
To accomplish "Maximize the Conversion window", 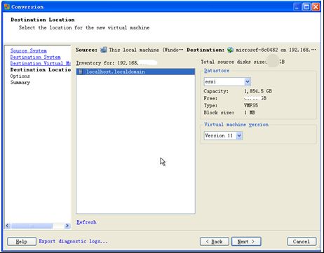I will 306,7.
